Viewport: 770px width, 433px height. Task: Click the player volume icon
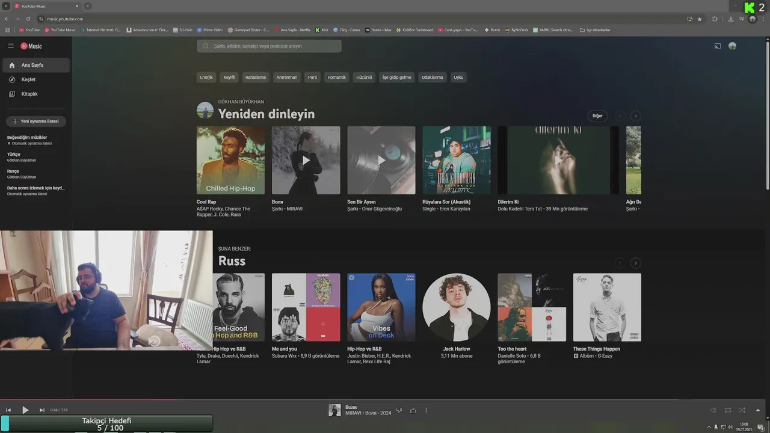tap(713, 410)
